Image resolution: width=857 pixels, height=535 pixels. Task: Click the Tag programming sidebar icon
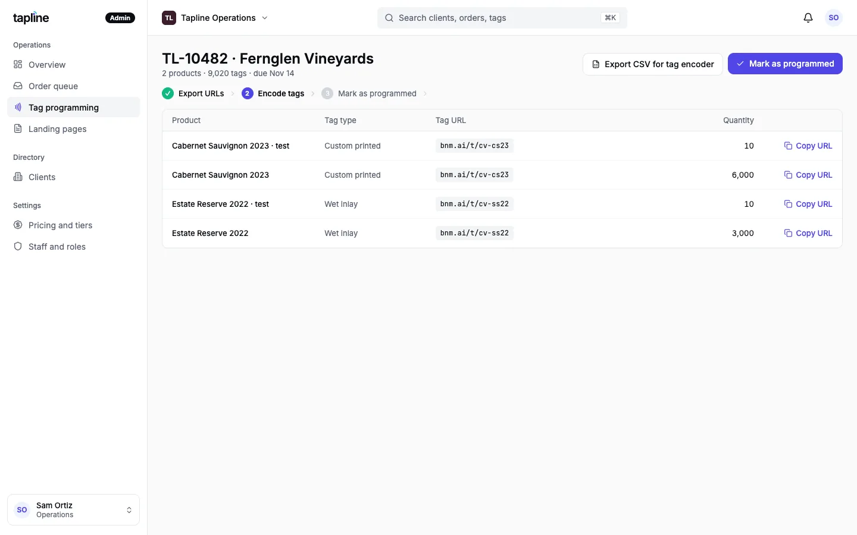click(18, 108)
